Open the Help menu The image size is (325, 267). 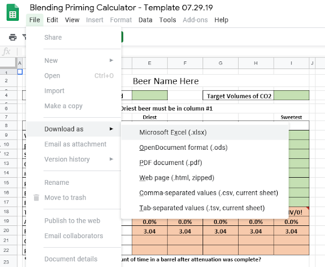(x=221, y=20)
